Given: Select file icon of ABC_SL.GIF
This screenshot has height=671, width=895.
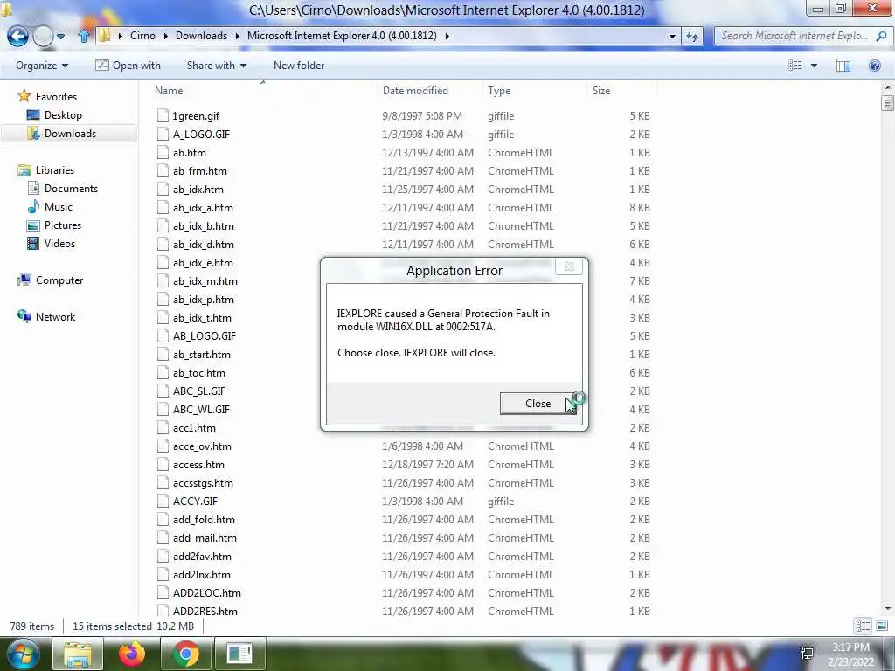Looking at the screenshot, I should click(x=163, y=391).
